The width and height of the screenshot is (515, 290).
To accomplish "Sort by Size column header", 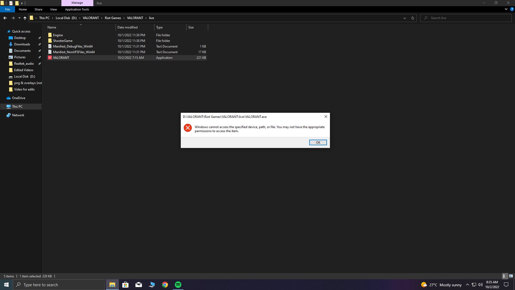I will (197, 27).
